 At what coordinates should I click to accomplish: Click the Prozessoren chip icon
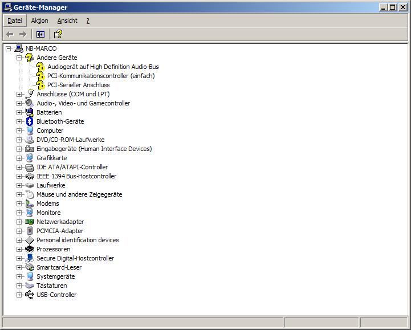tap(30, 249)
